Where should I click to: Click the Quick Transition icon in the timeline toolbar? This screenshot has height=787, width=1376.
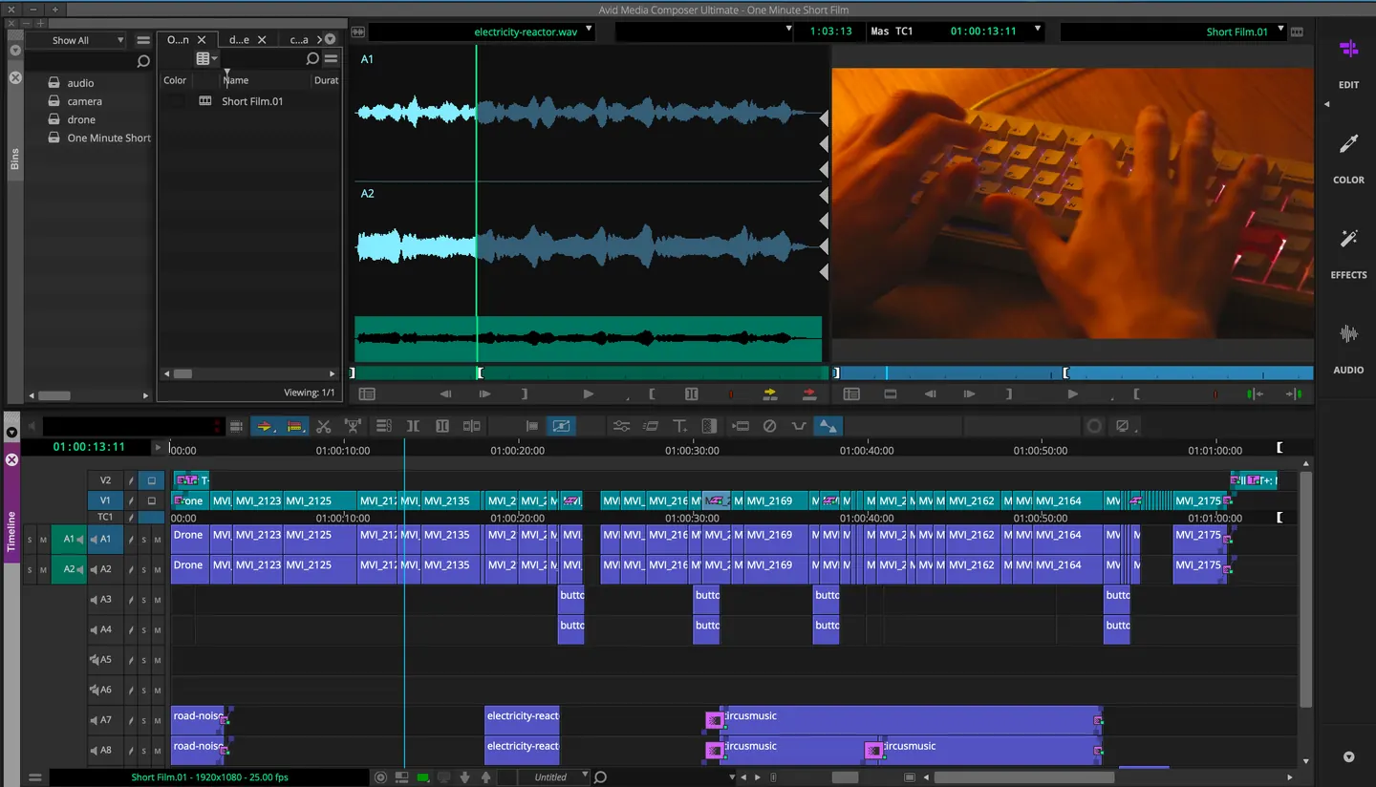(709, 426)
